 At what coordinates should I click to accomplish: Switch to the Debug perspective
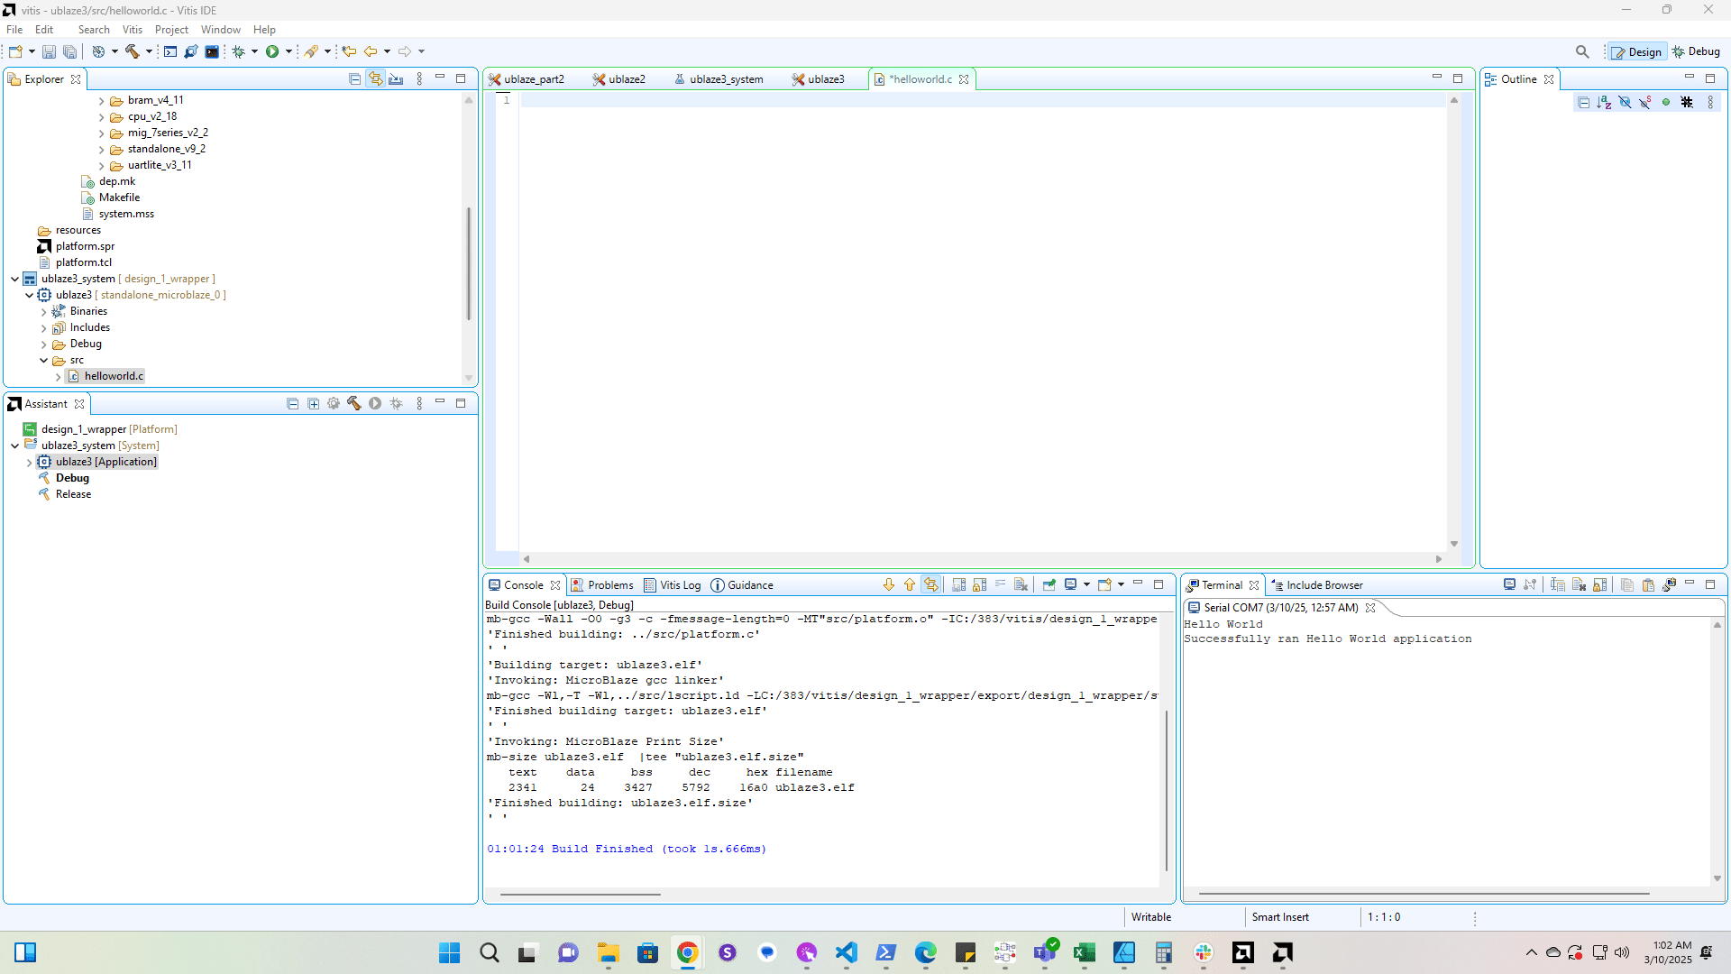click(1696, 51)
